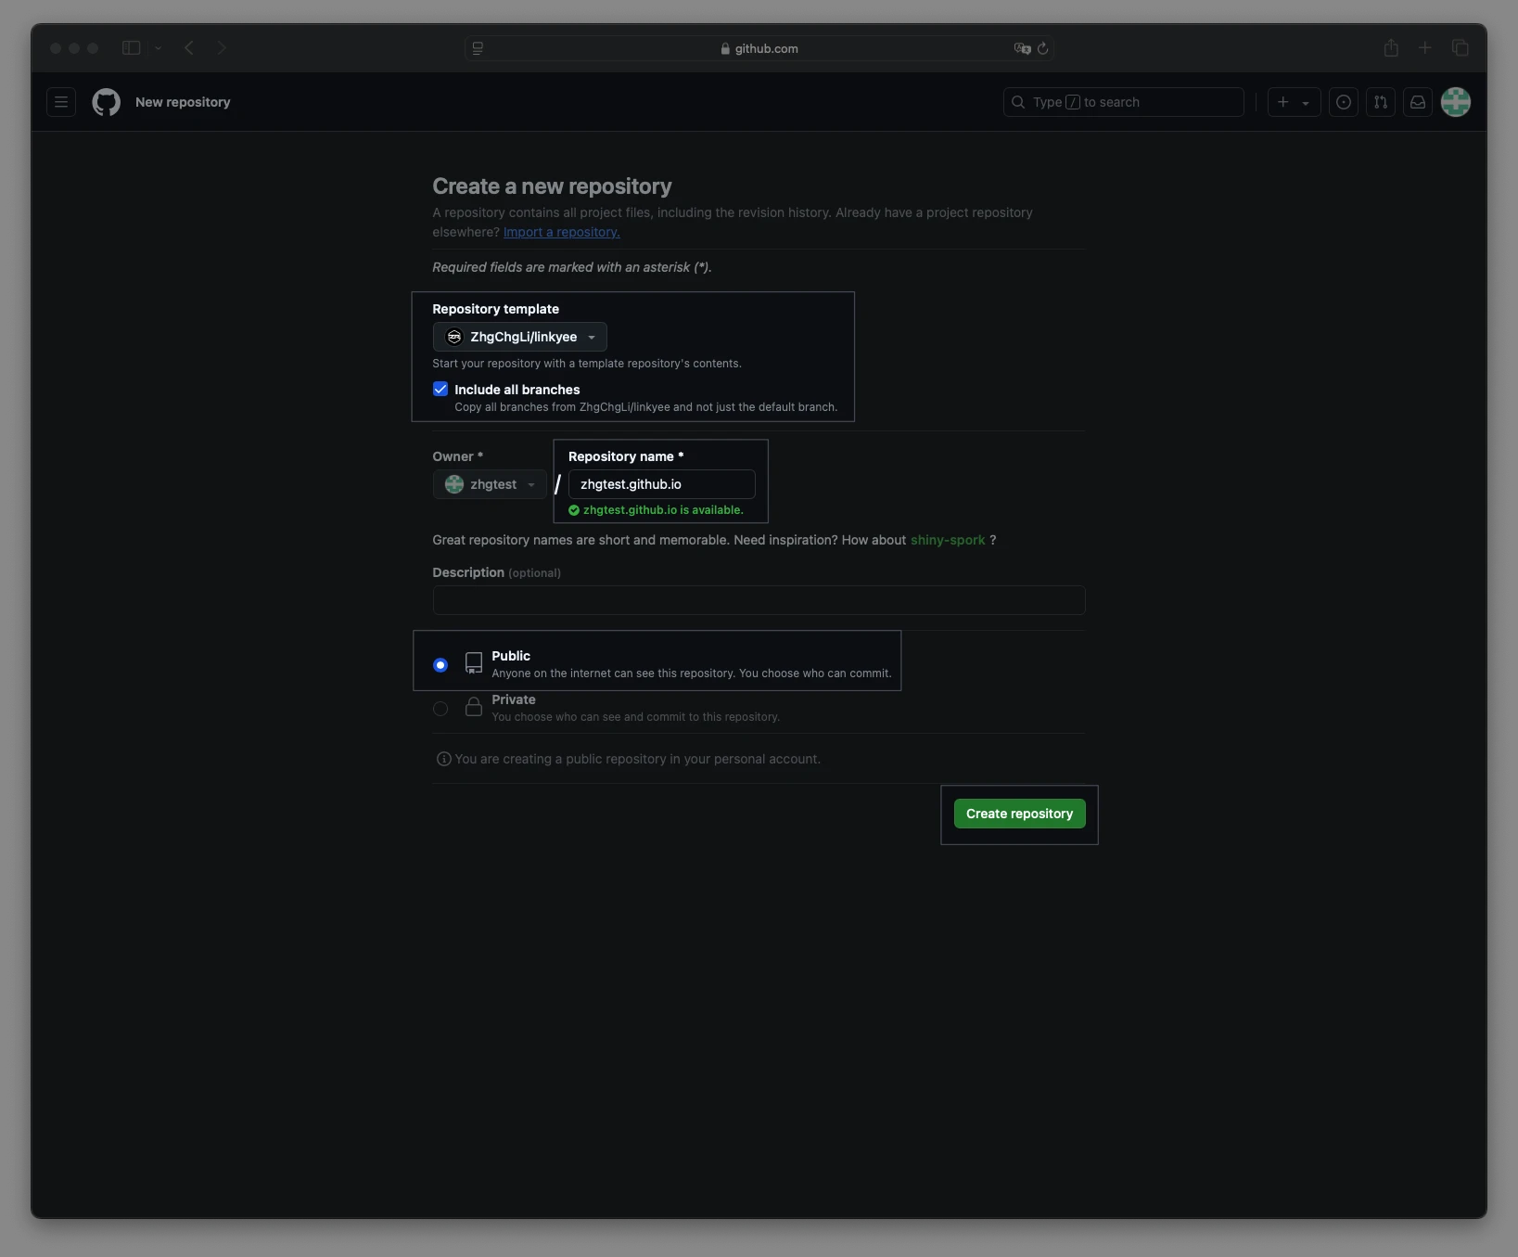Expand the Safari tab group chevron
This screenshot has width=1518, height=1257.
click(159, 48)
